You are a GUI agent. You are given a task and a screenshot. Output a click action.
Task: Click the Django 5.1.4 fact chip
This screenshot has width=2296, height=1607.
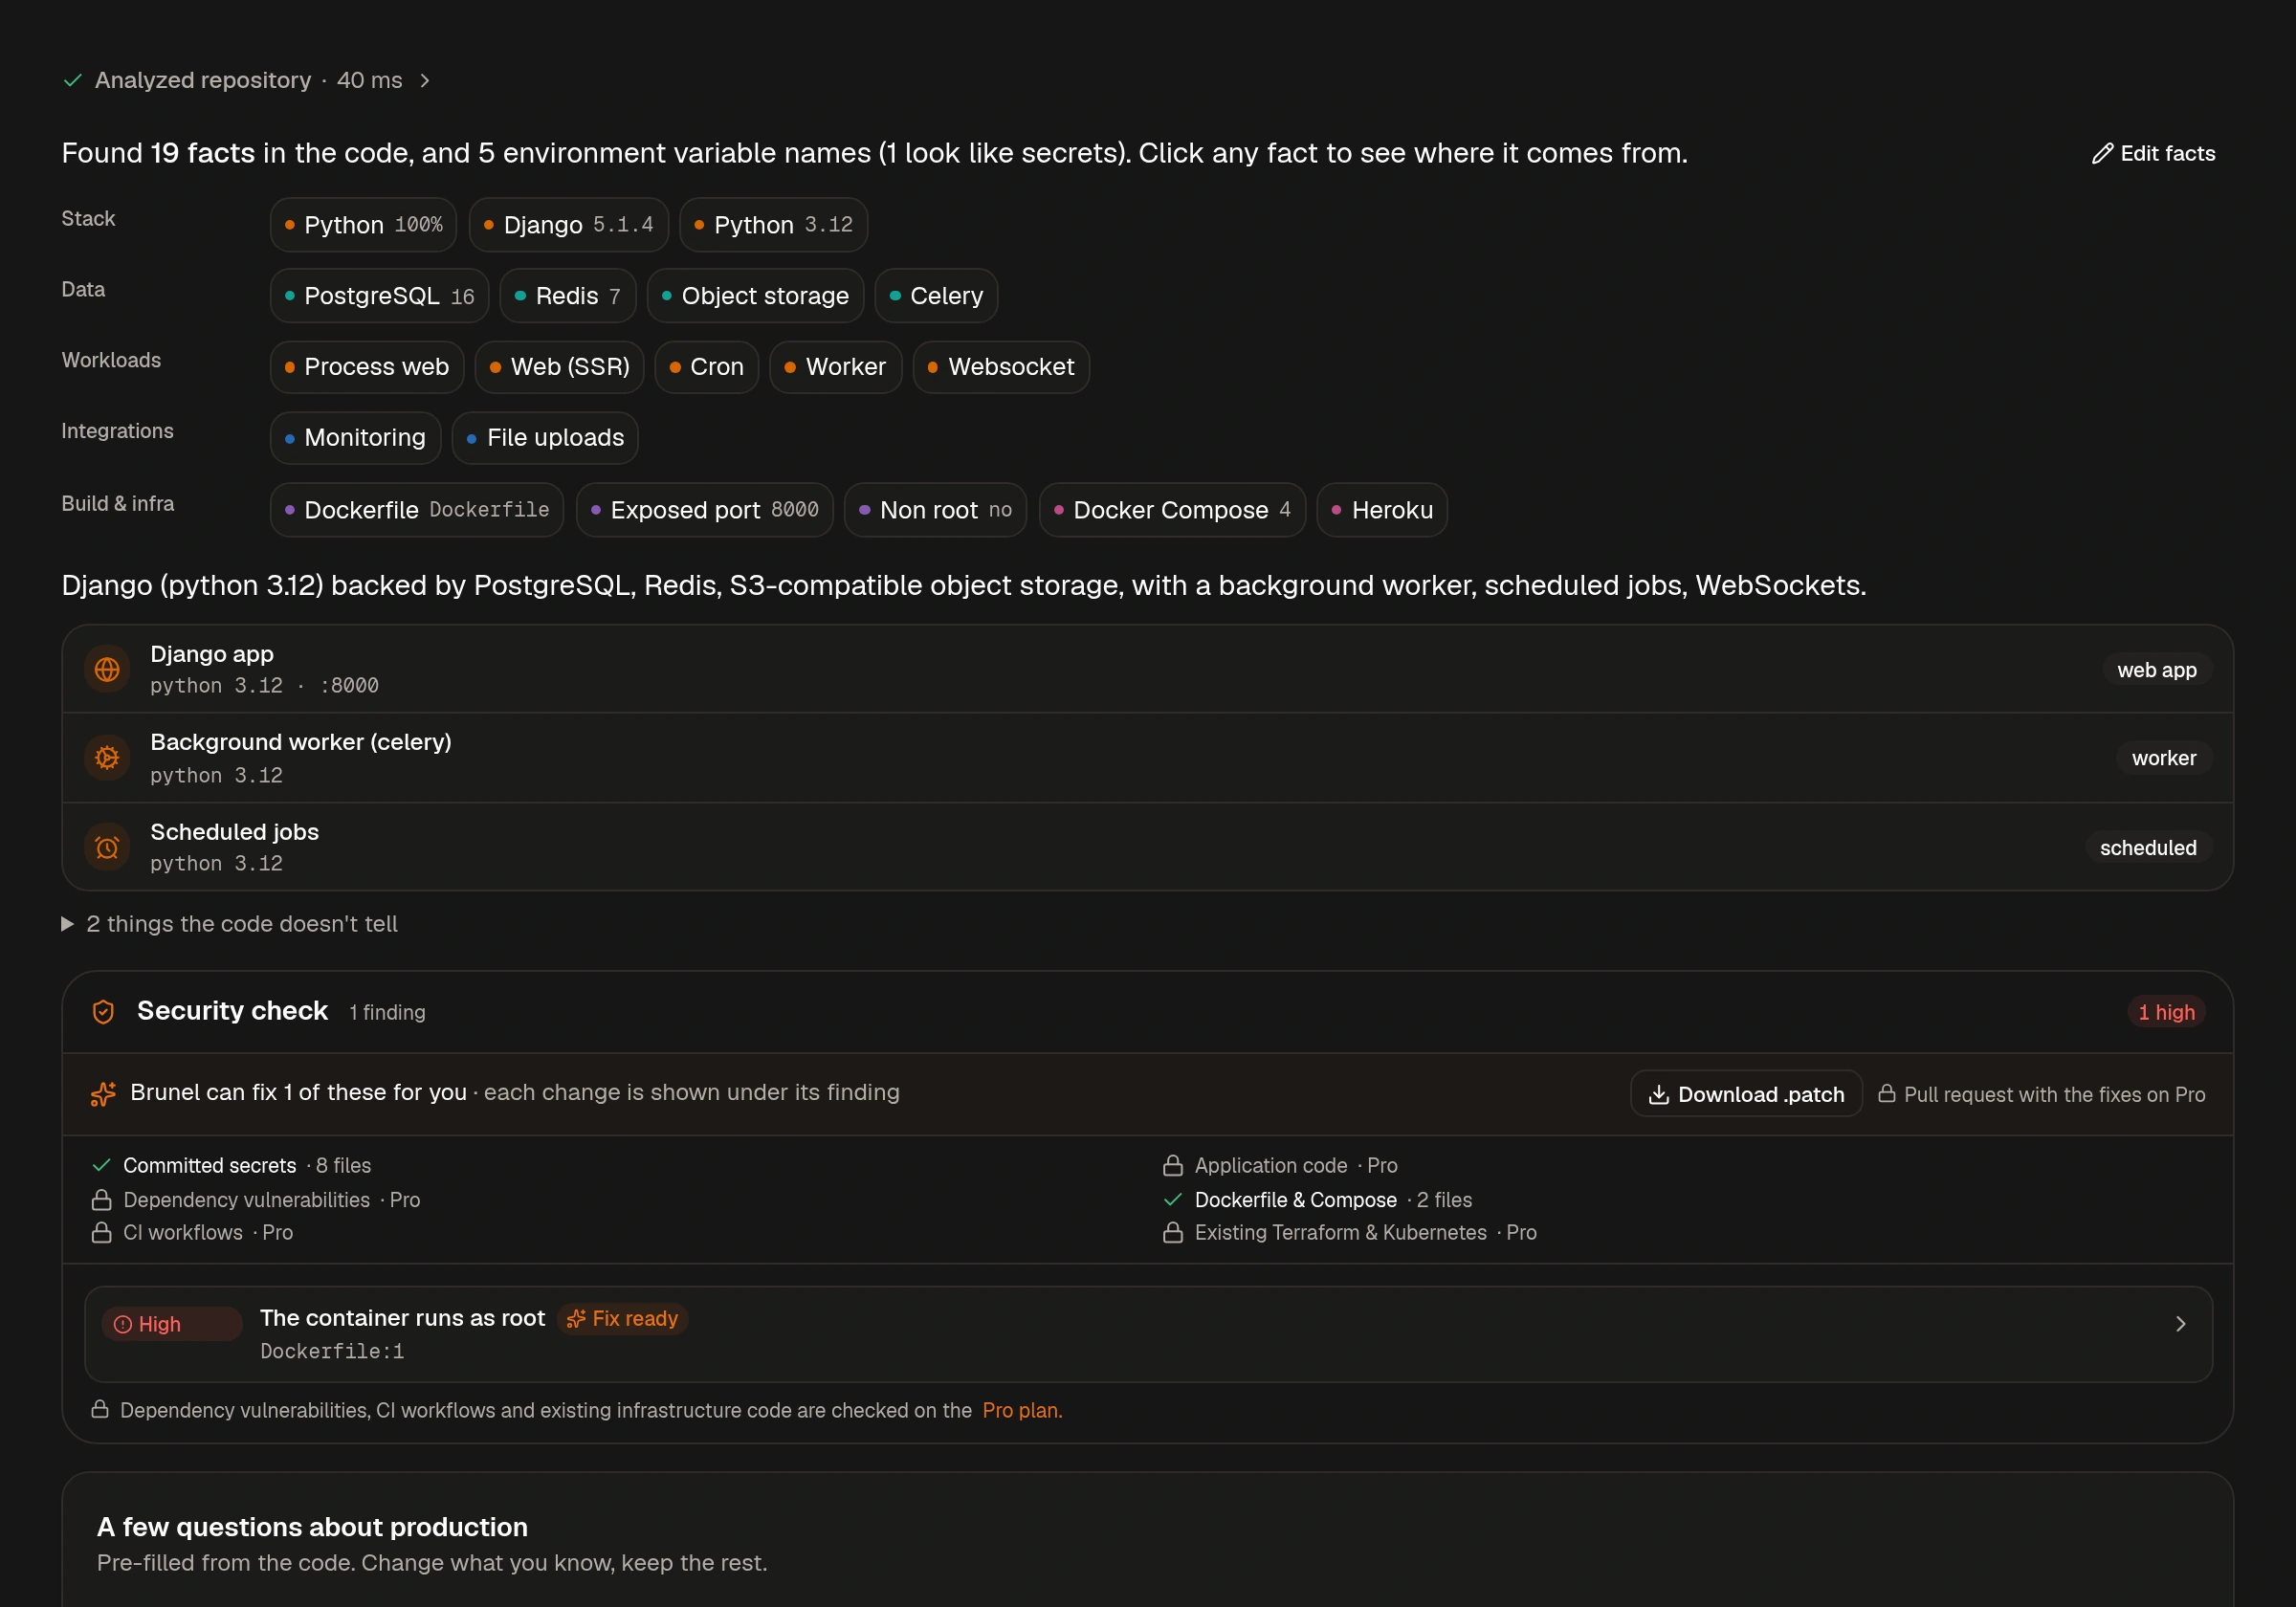click(x=568, y=225)
